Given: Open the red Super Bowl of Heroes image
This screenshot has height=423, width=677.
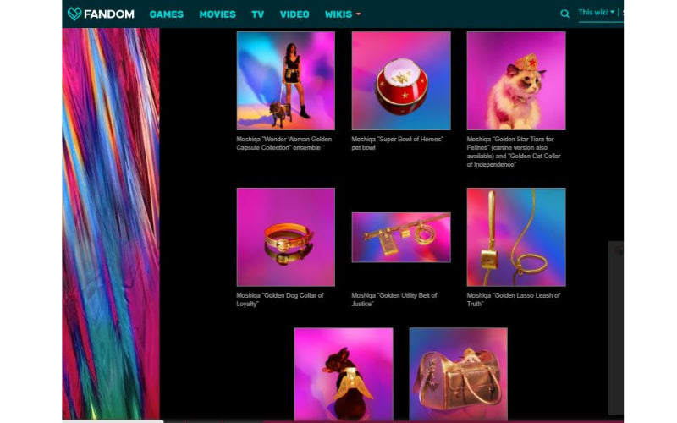Looking at the screenshot, I should [400, 80].
